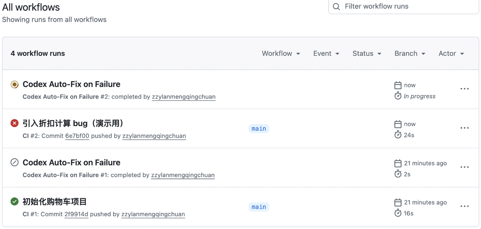Focus the Filter workflow runs search field
Screen dimensions: 481x229
click(404, 6)
